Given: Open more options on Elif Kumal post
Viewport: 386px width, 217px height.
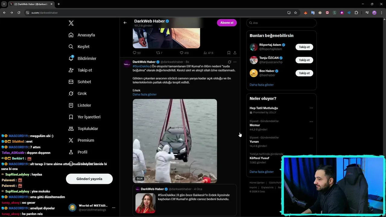Looking at the screenshot, I should [x=235, y=62].
